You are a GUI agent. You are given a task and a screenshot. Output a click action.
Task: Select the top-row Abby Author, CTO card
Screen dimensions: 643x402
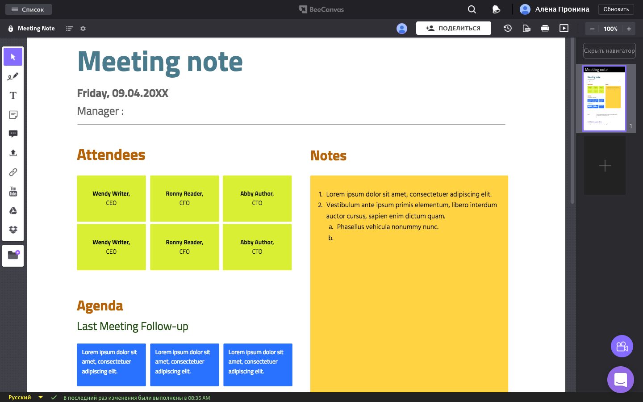tap(257, 198)
